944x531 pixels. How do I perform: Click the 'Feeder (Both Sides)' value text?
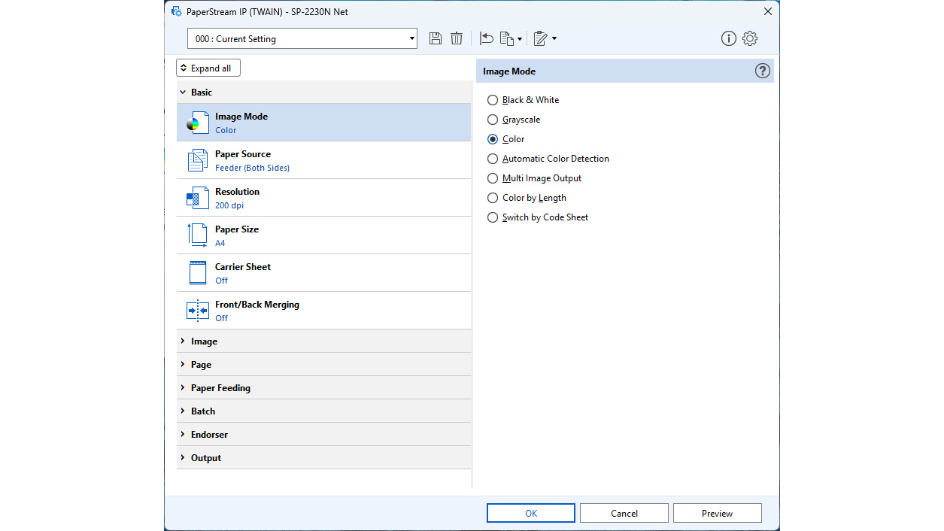[x=252, y=168]
